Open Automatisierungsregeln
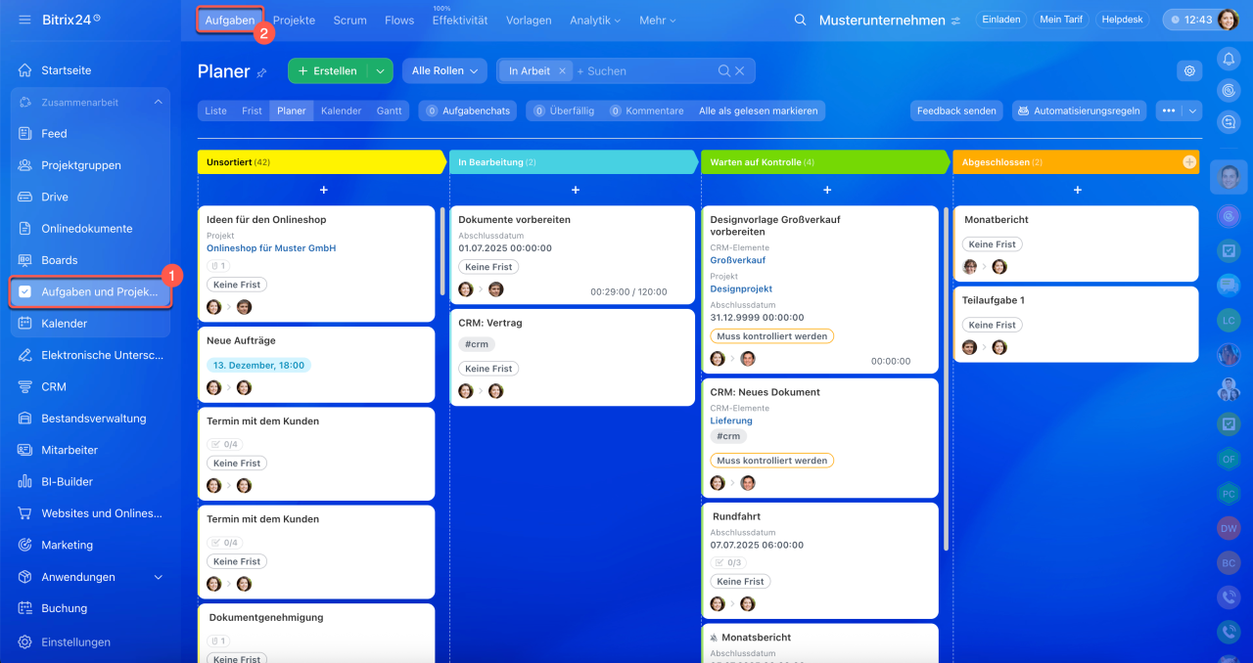The height and width of the screenshot is (663, 1253). [1079, 110]
